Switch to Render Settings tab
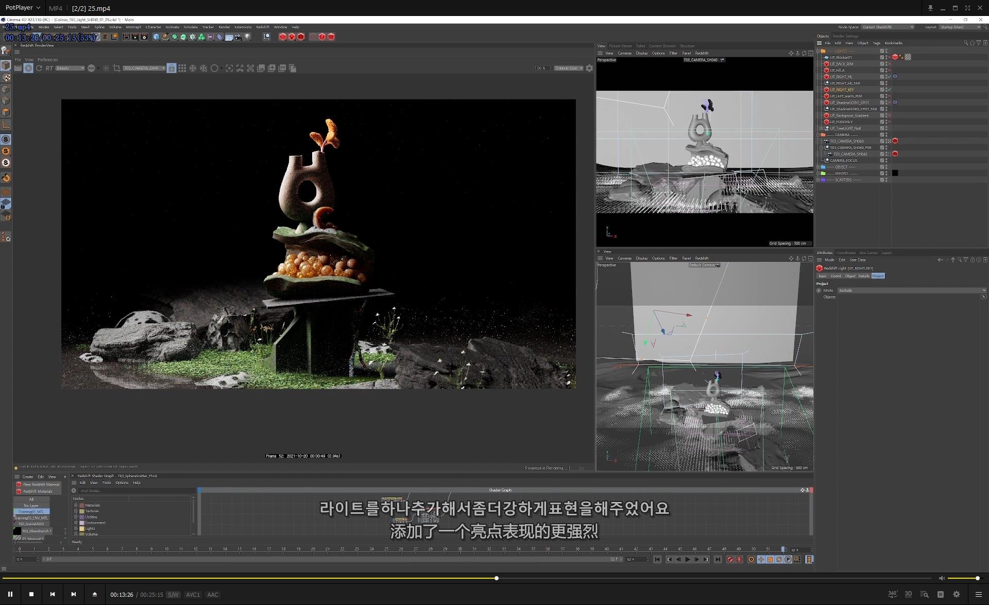The width and height of the screenshot is (989, 605). (x=845, y=36)
